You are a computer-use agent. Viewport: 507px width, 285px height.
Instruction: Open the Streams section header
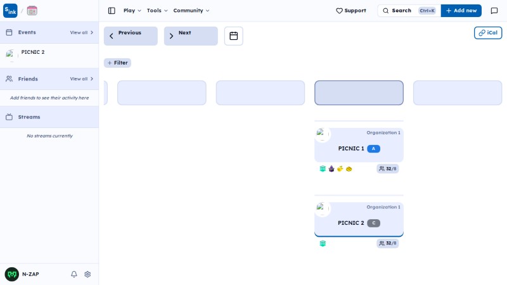pos(49,117)
